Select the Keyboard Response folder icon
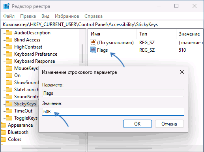The height and width of the screenshot is (152, 204). tap(9, 61)
